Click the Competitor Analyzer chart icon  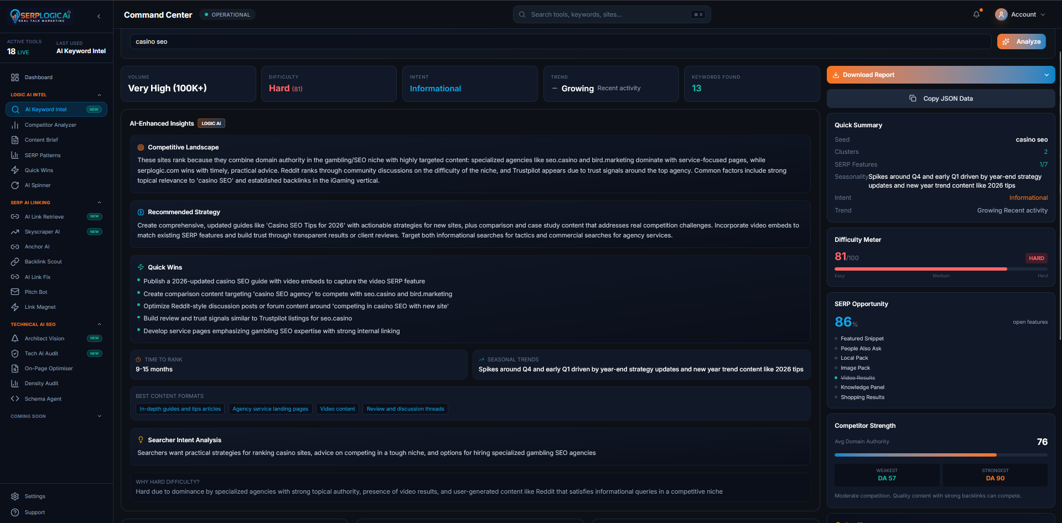pos(15,125)
